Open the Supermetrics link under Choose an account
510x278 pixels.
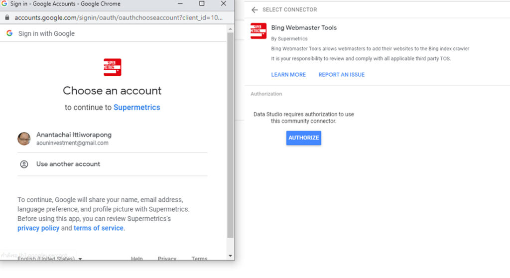(136, 108)
